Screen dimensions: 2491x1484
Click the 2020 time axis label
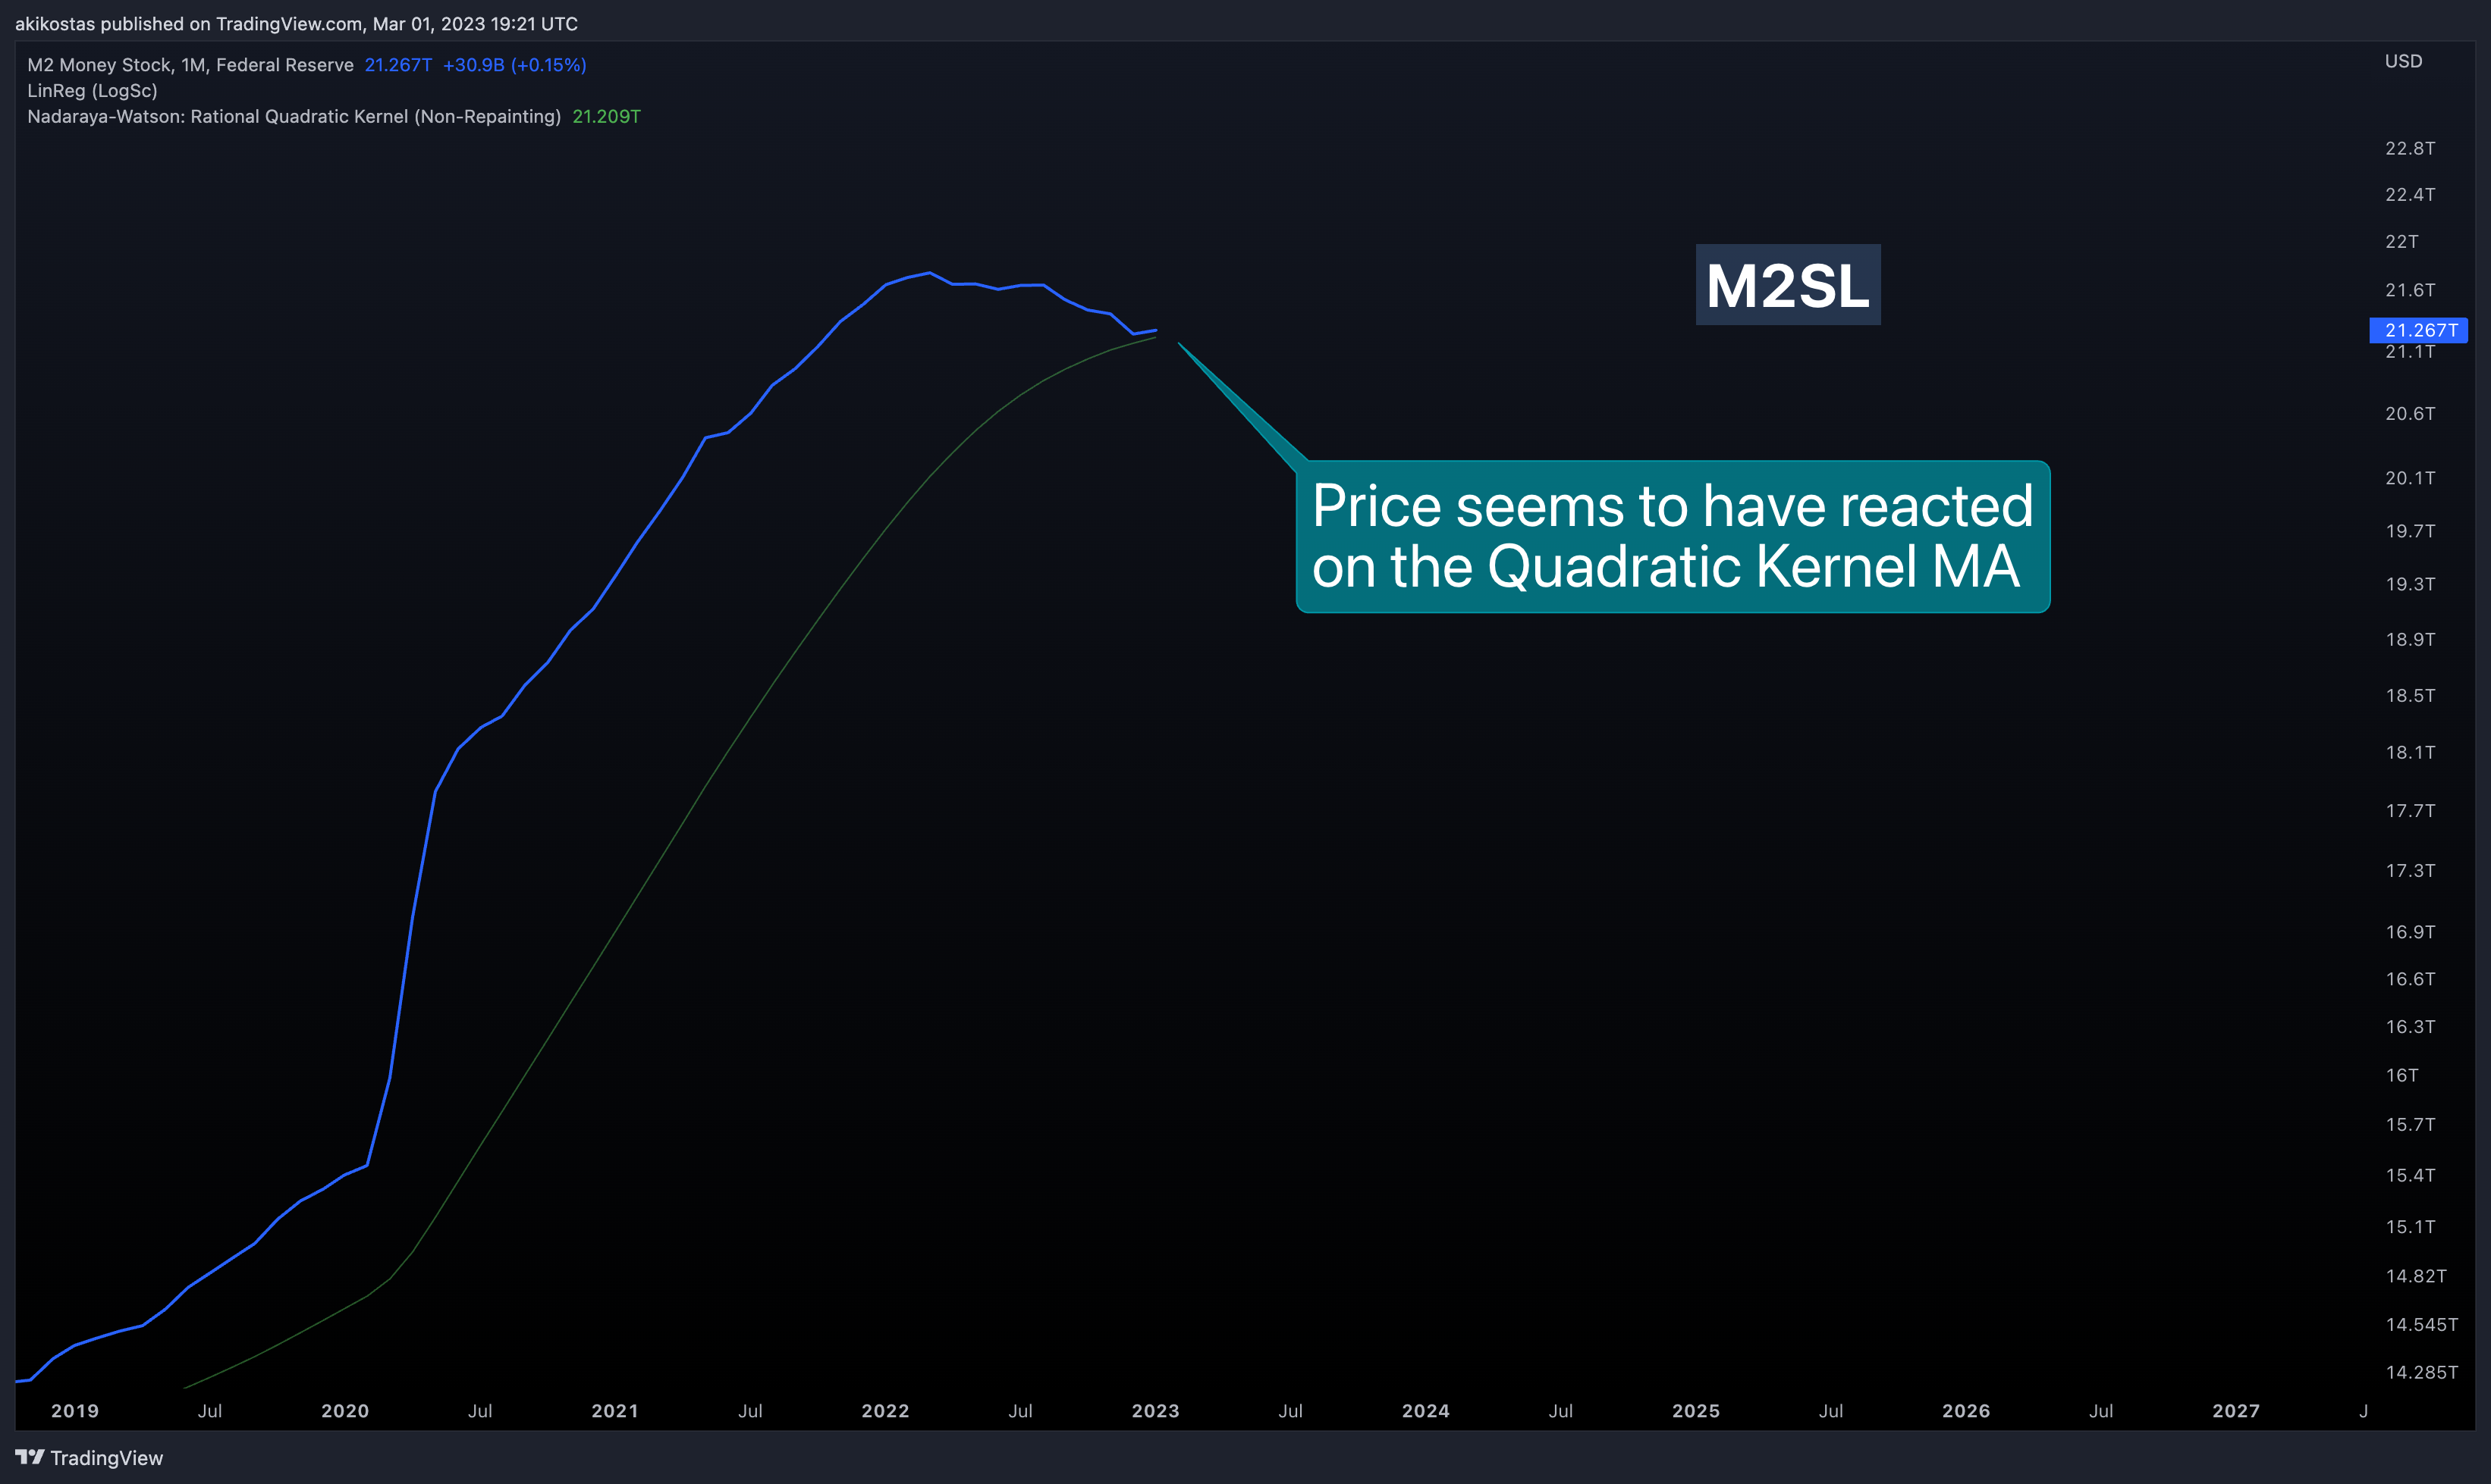click(x=345, y=1411)
